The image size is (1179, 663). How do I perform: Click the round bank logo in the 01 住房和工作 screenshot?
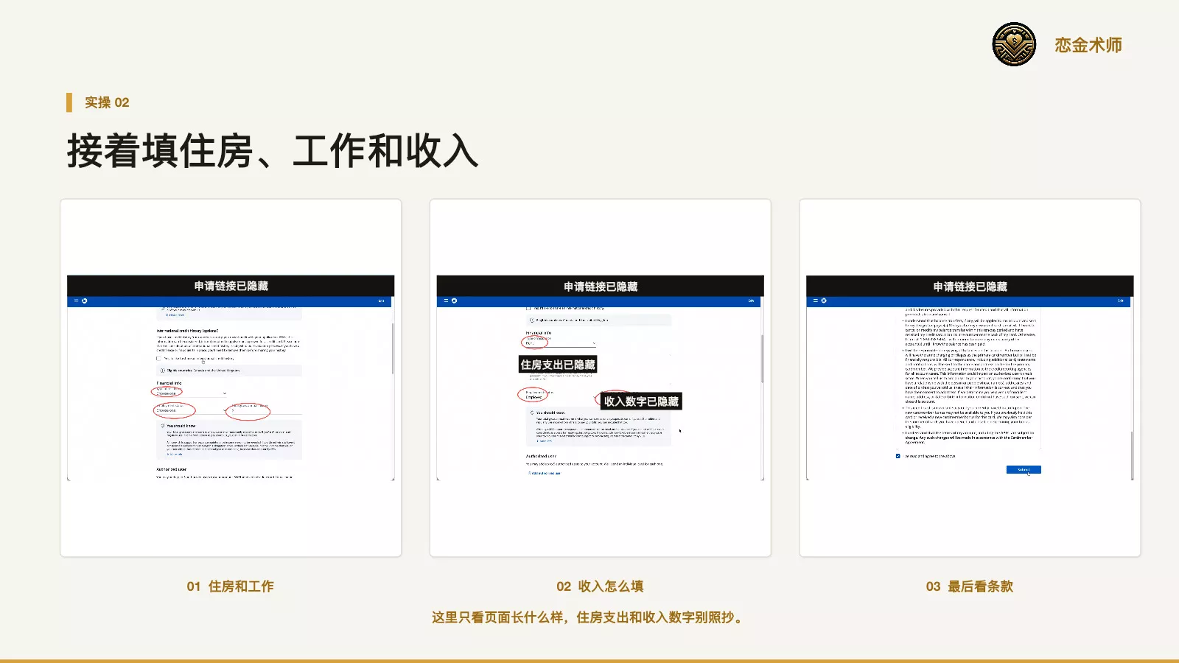[84, 301]
